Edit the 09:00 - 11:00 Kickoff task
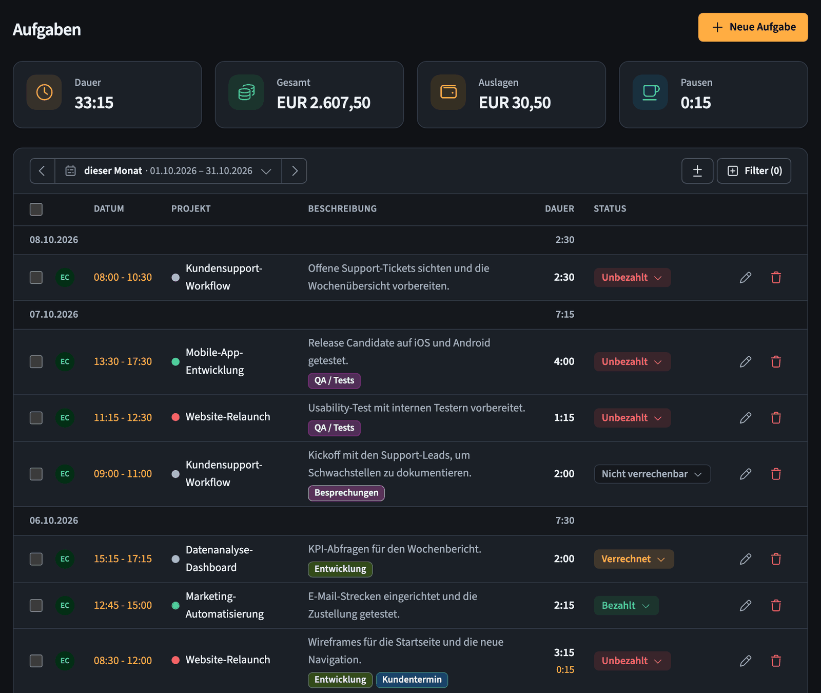Viewport: 821px width, 693px height. pyautogui.click(x=746, y=474)
